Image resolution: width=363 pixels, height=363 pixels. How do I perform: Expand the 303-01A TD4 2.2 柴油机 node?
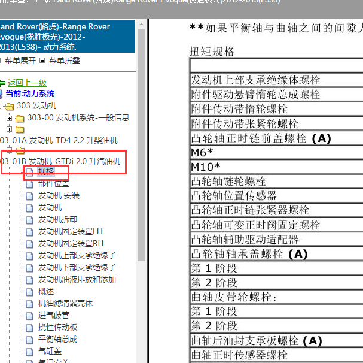point(9,129)
